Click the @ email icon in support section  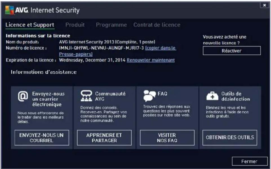coord(23,96)
